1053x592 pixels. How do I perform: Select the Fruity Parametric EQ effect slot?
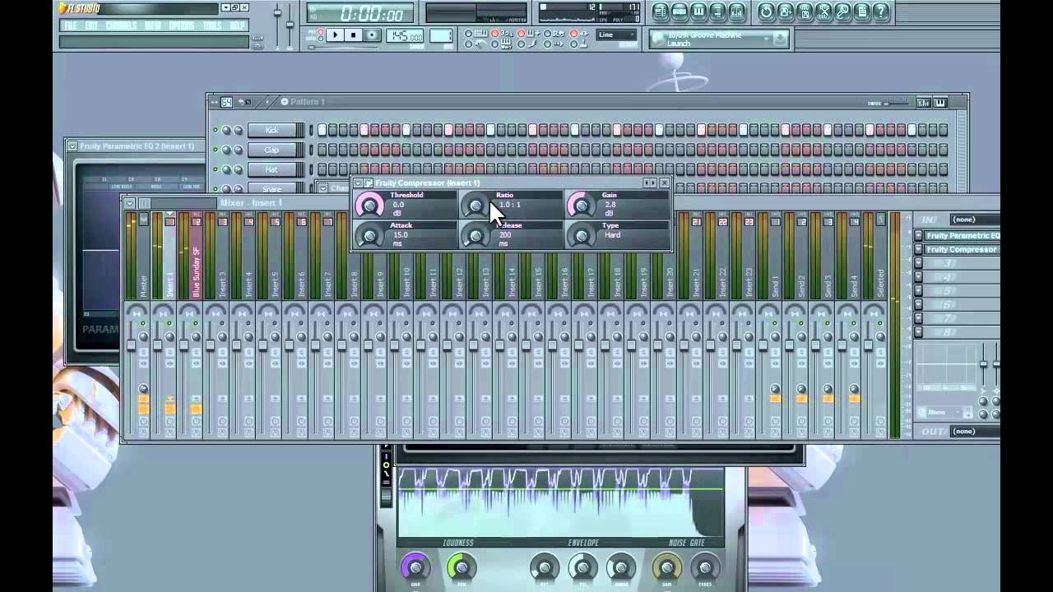[x=962, y=236]
